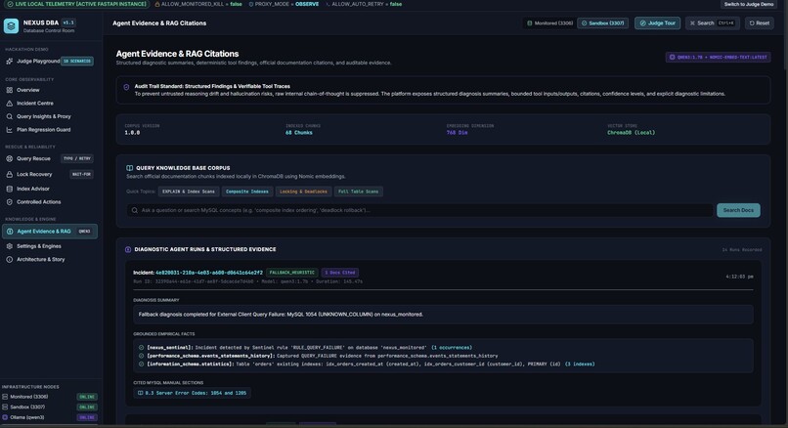
Task: Click the 50 SCENARIOS badge
Action: click(x=77, y=62)
